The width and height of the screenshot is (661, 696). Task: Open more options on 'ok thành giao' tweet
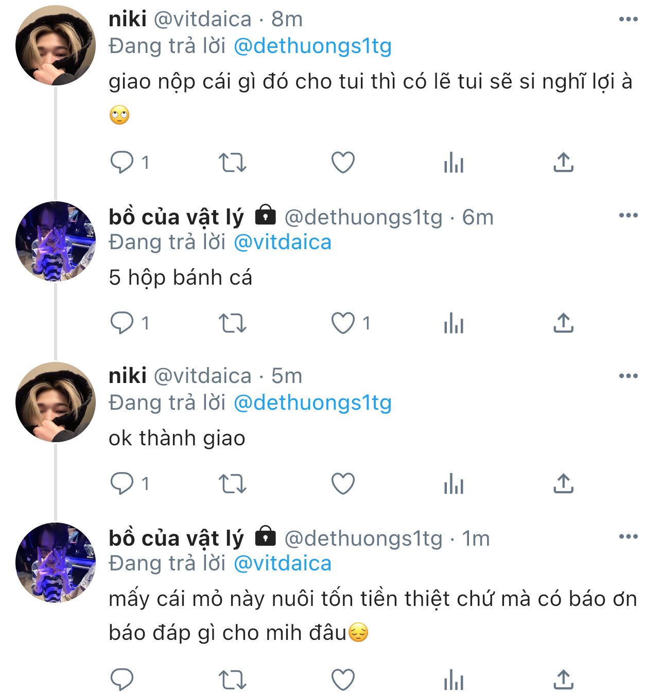(x=629, y=376)
